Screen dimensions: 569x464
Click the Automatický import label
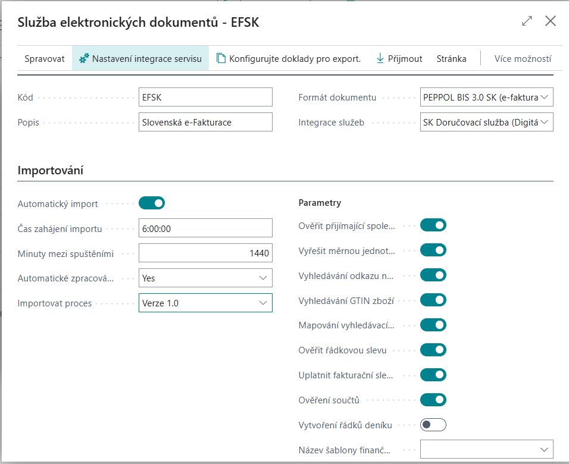[58, 204]
